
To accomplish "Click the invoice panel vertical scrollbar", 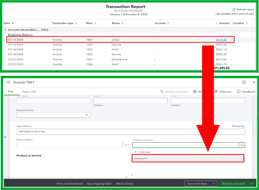I will pos(256,126).
